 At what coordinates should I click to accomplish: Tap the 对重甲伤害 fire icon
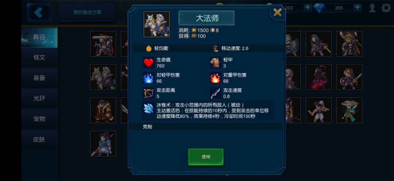pyautogui.click(x=215, y=78)
